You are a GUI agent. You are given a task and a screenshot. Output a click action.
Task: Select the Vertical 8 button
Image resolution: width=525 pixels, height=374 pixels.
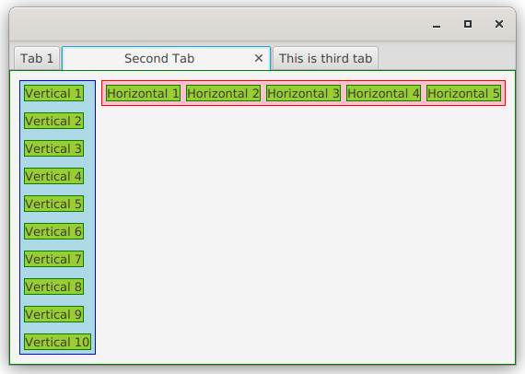(53, 286)
